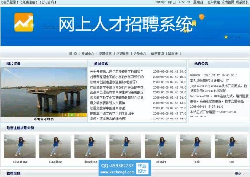Image resolution: width=250 pixels, height=177 pixels.
Task: Go to 首页 in navigation bar
Action: point(73,54)
